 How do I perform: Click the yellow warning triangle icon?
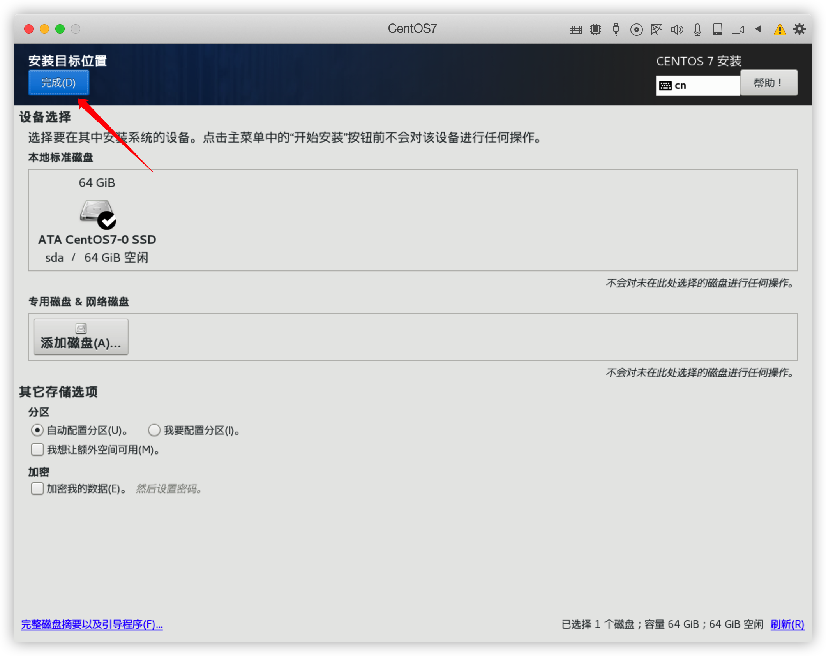(780, 30)
